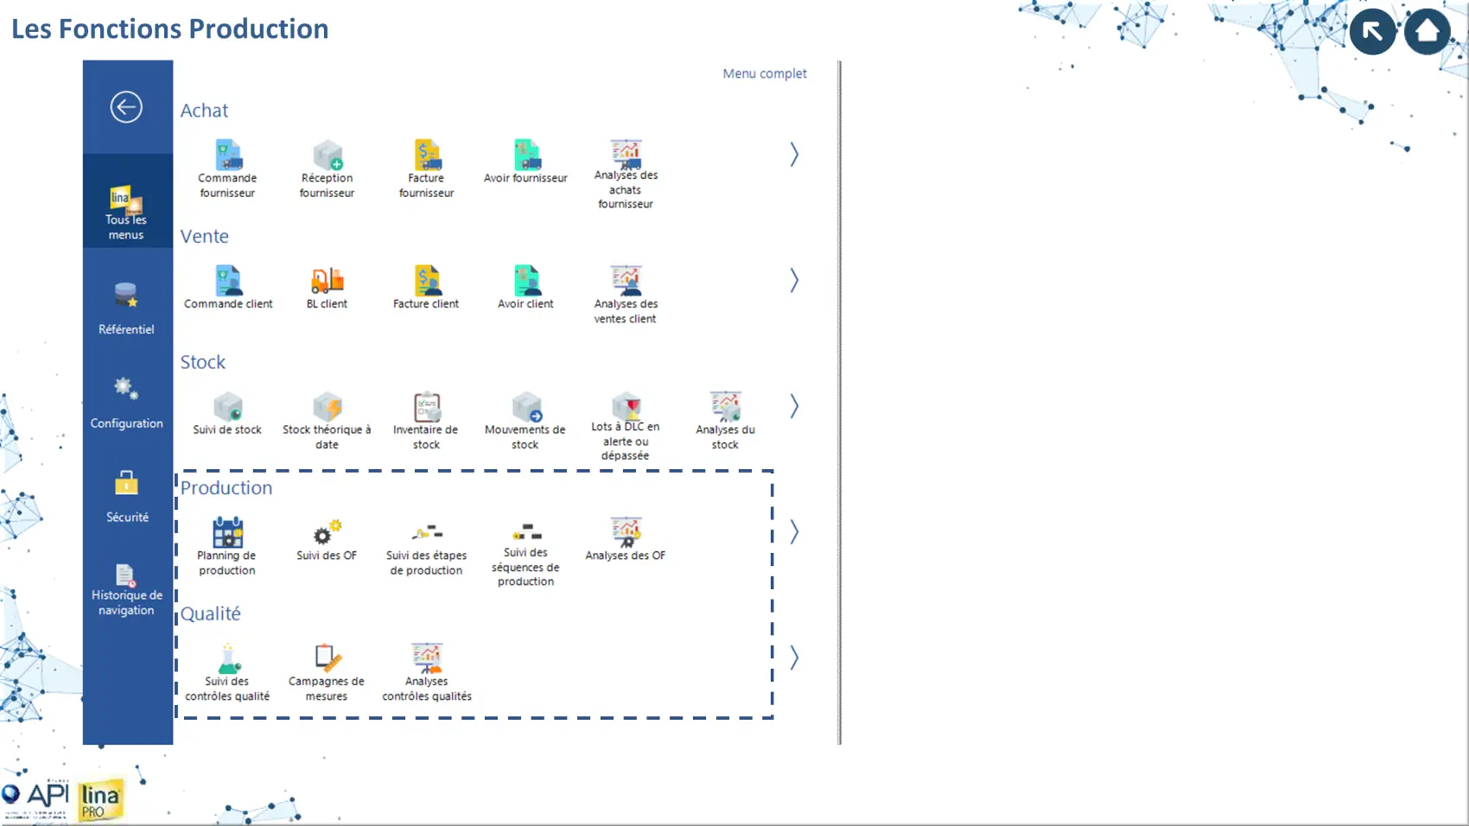Click the circular back arrow button
This screenshot has width=1469, height=826.
tap(126, 107)
